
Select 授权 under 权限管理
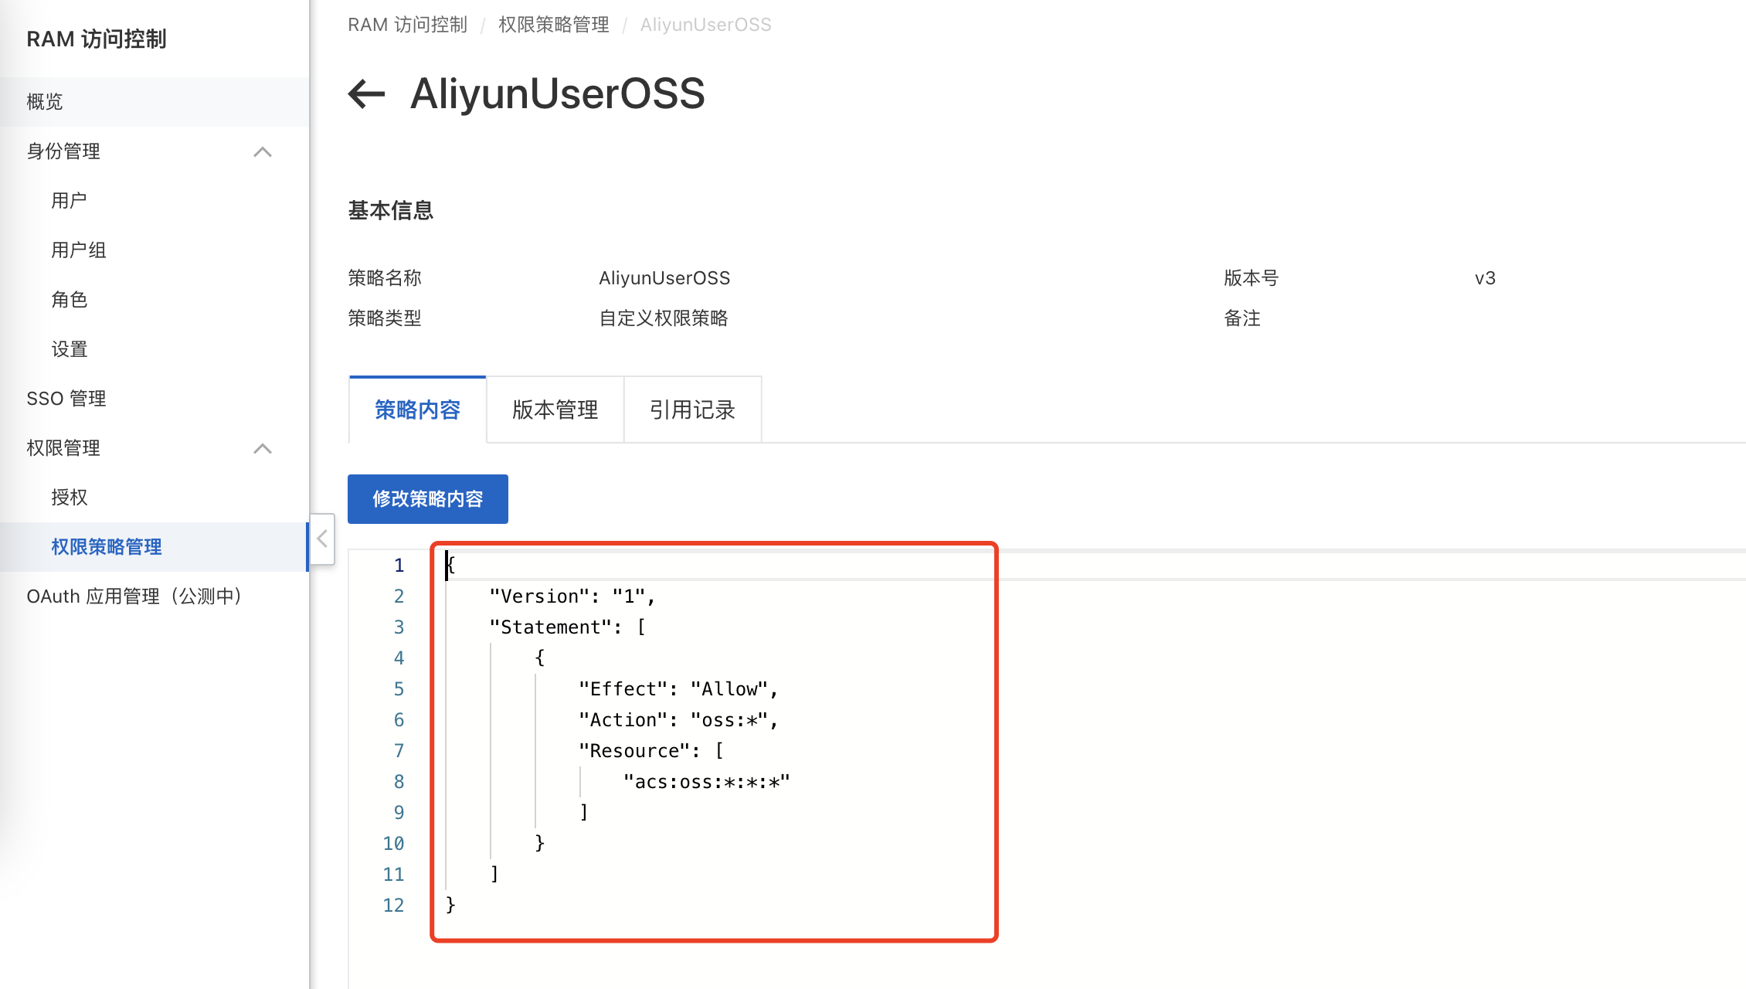point(70,497)
